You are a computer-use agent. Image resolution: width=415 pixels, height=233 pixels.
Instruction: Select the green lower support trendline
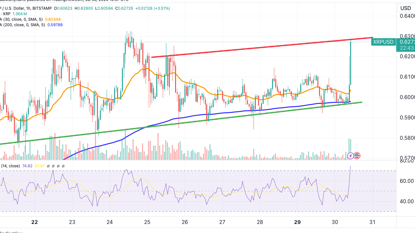182,123
